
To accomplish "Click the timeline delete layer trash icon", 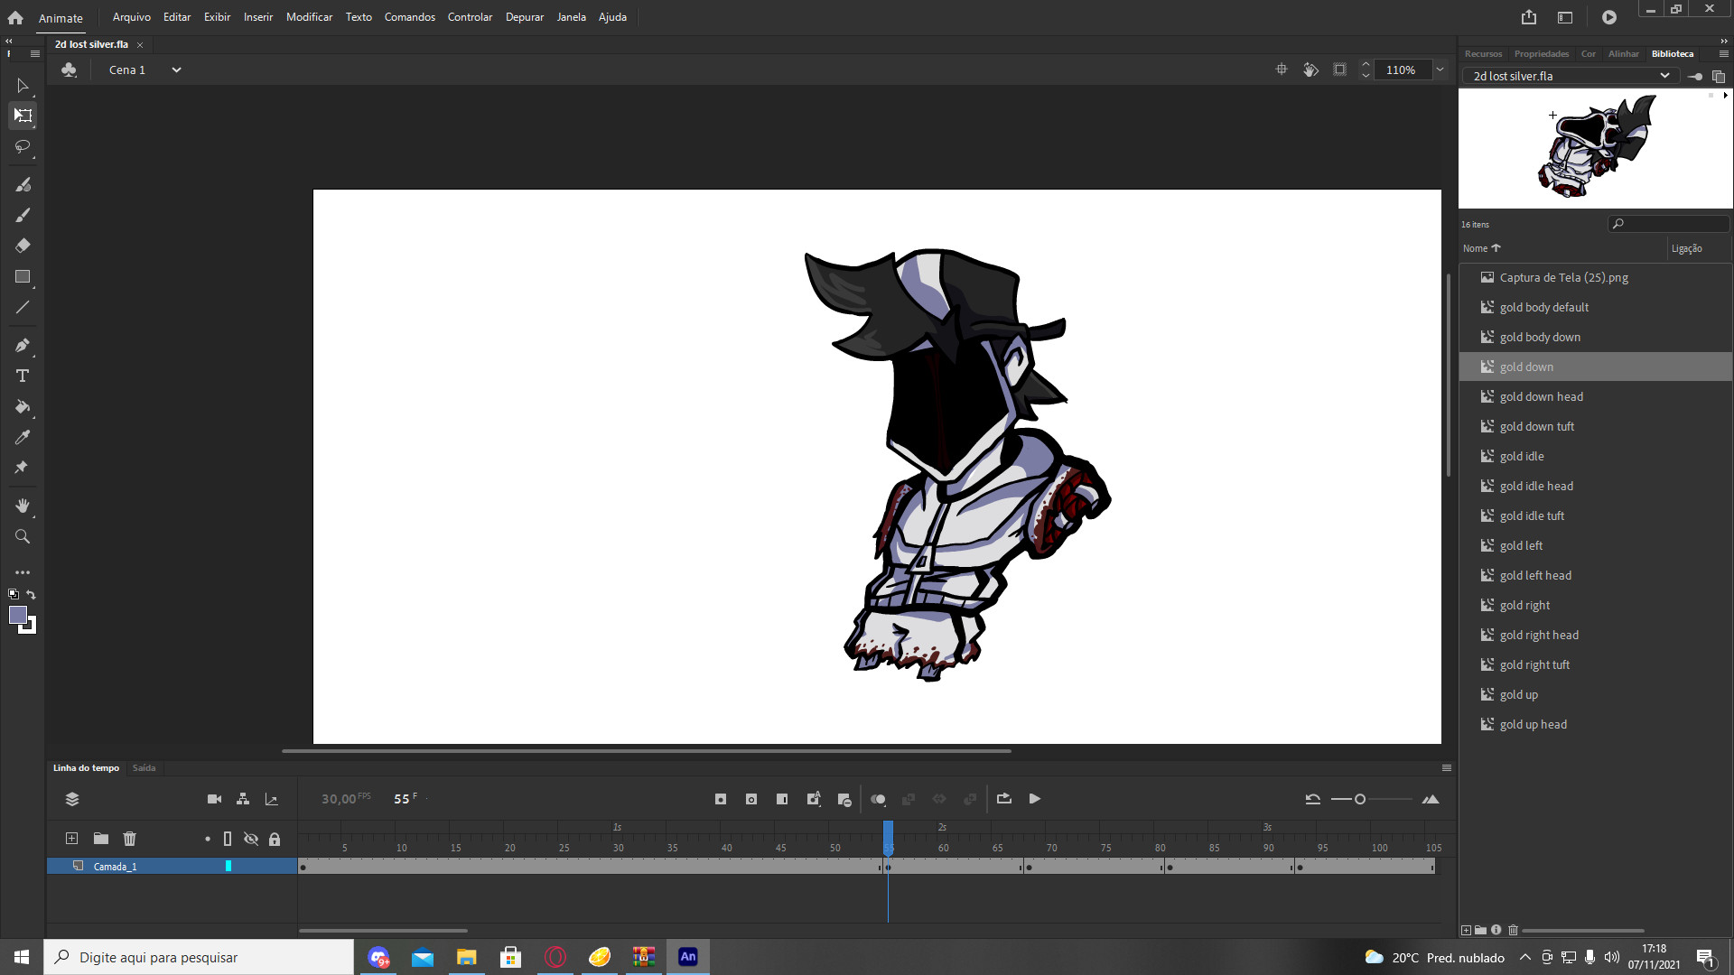I will (x=129, y=839).
